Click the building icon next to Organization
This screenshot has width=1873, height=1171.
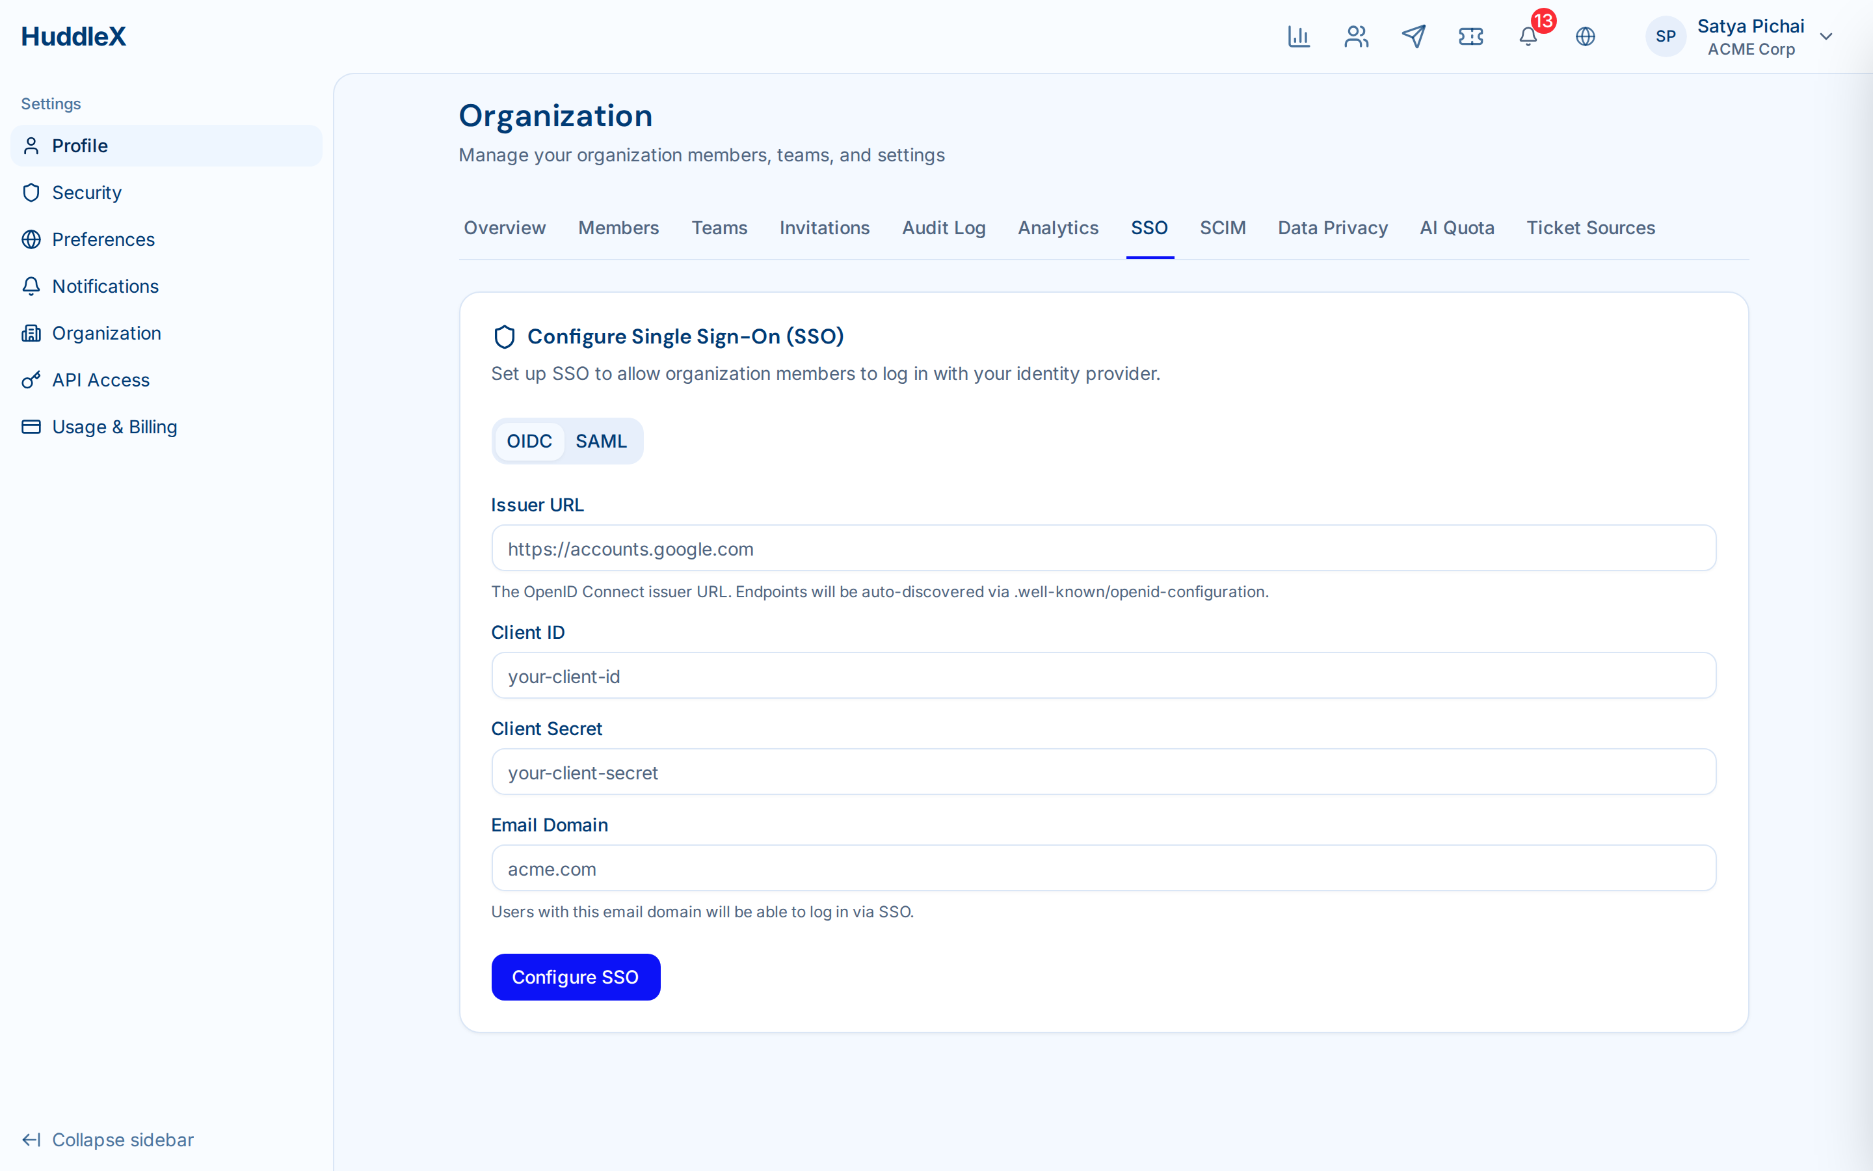pyautogui.click(x=31, y=333)
